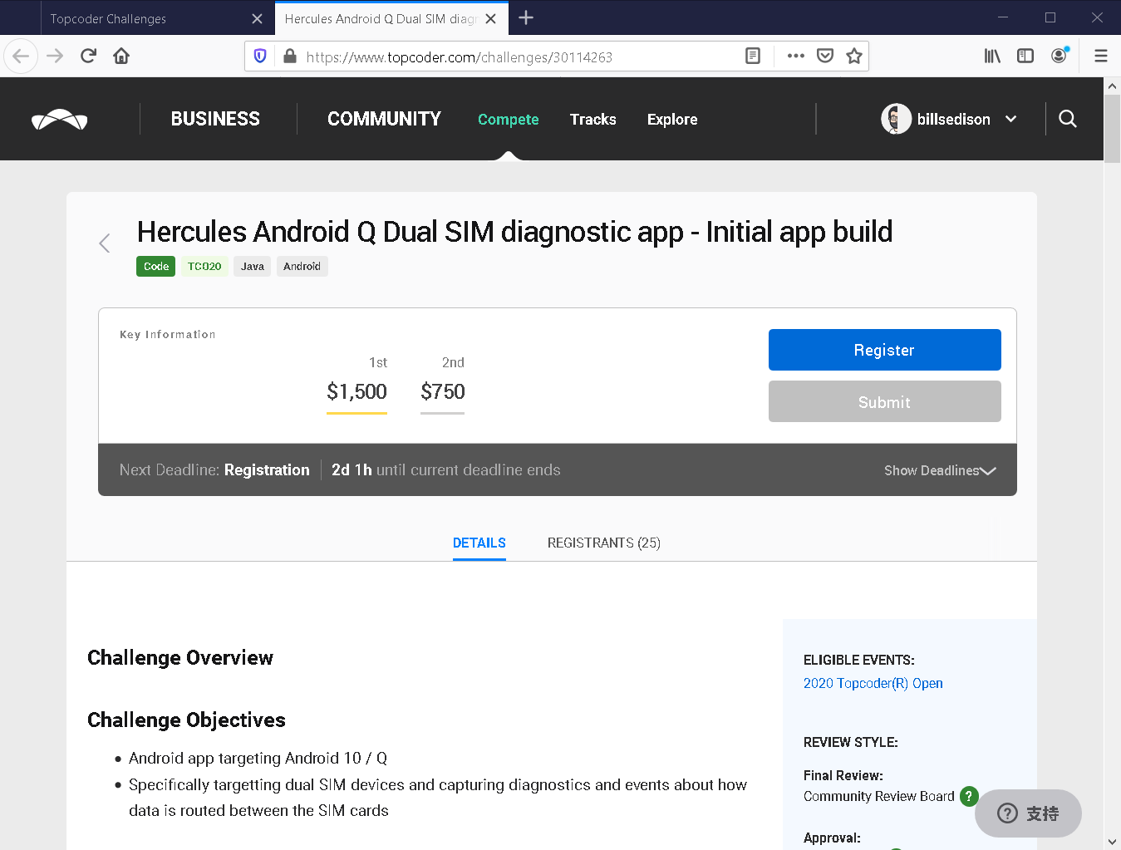Open a new browser tab
Viewport: 1121px width, 850px height.
pos(526,17)
